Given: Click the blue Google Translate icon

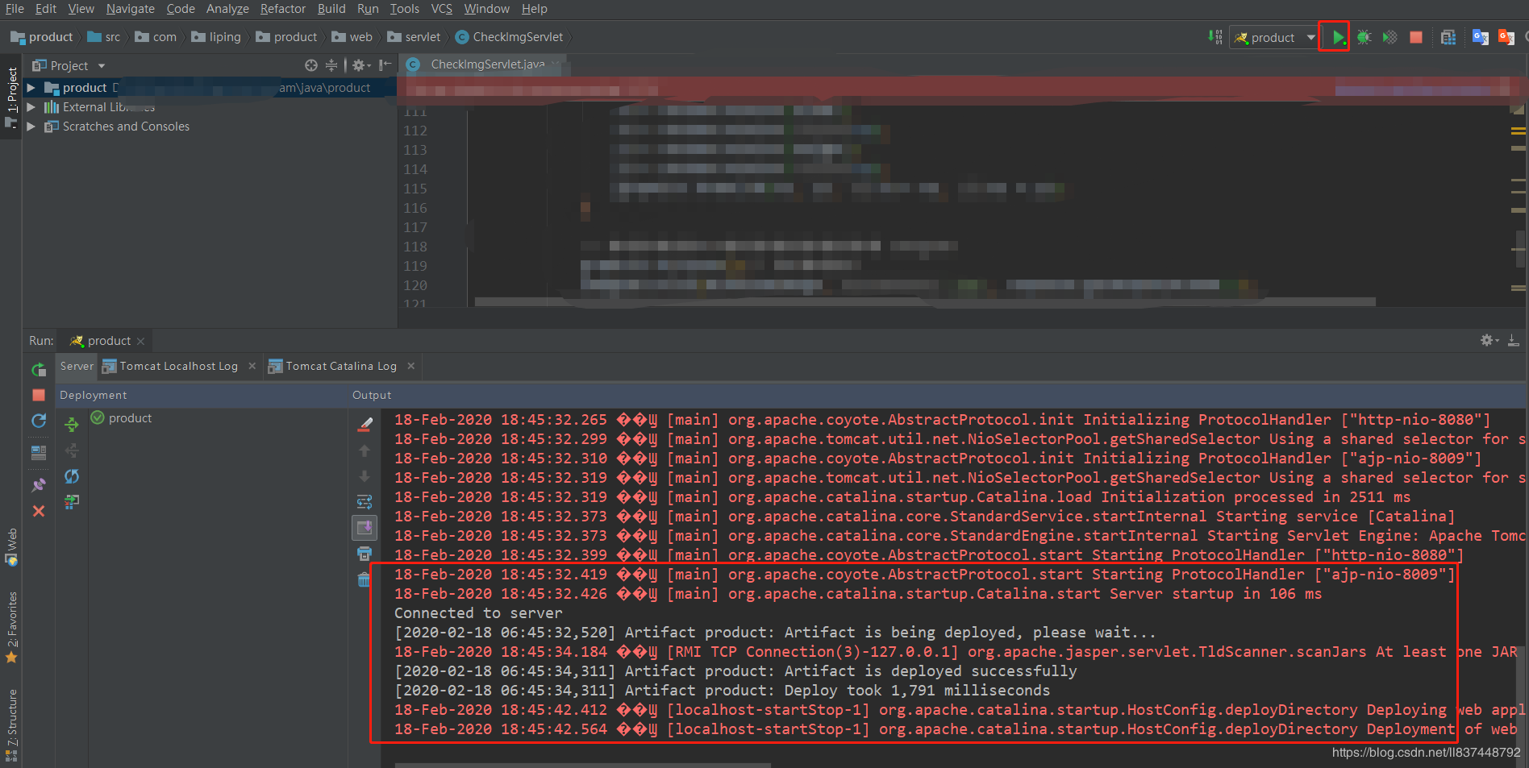Looking at the screenshot, I should pos(1480,37).
